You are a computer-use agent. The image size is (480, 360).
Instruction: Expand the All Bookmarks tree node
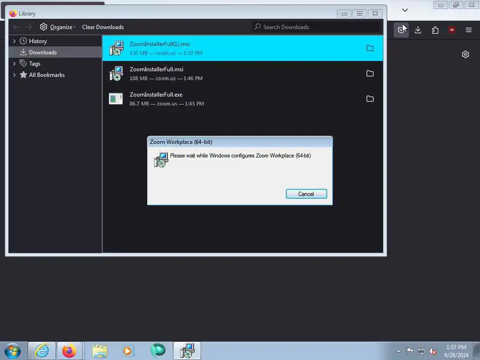click(14, 75)
